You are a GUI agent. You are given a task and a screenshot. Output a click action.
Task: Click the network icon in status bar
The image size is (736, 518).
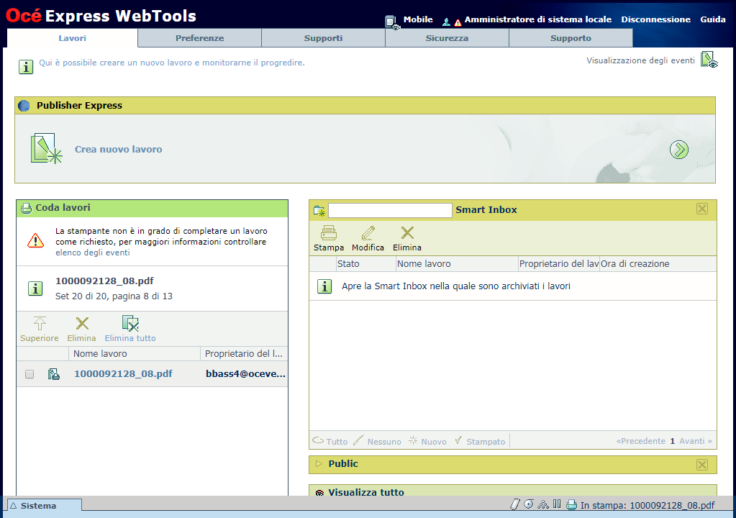tap(543, 505)
